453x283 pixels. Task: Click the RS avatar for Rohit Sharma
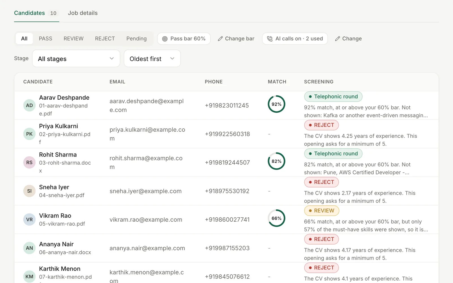(x=29, y=162)
